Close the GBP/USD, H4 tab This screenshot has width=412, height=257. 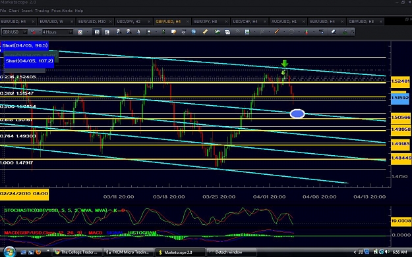[188, 22]
